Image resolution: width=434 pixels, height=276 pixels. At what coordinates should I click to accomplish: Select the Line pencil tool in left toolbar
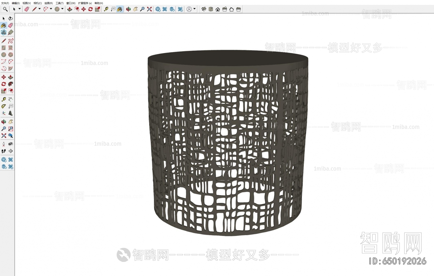tap(4, 41)
